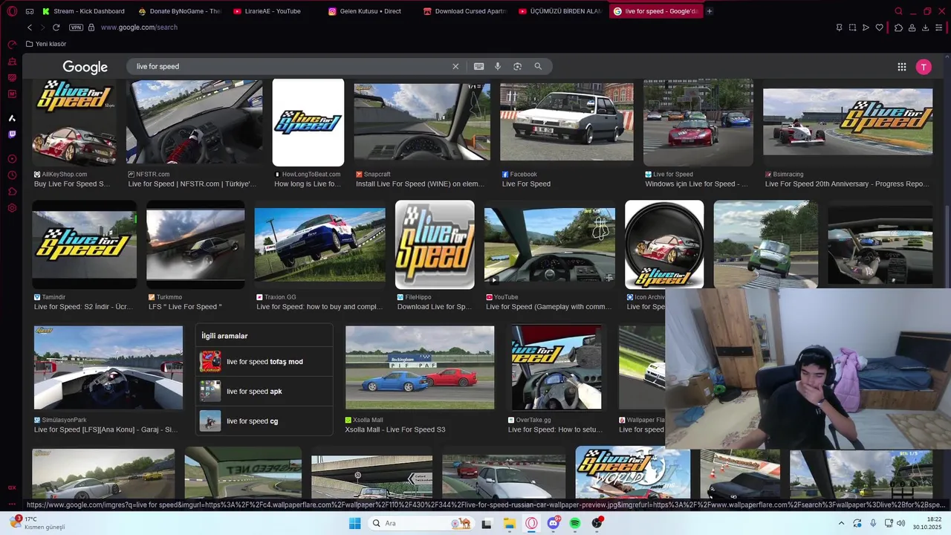Open the tab search magnifier icon
Image resolution: width=951 pixels, height=535 pixels.
point(898,11)
